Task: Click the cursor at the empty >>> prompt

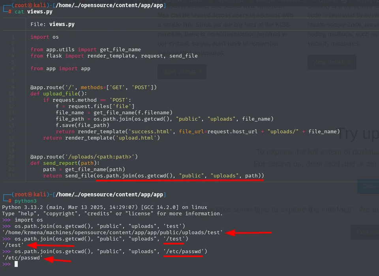Action: (x=16, y=264)
